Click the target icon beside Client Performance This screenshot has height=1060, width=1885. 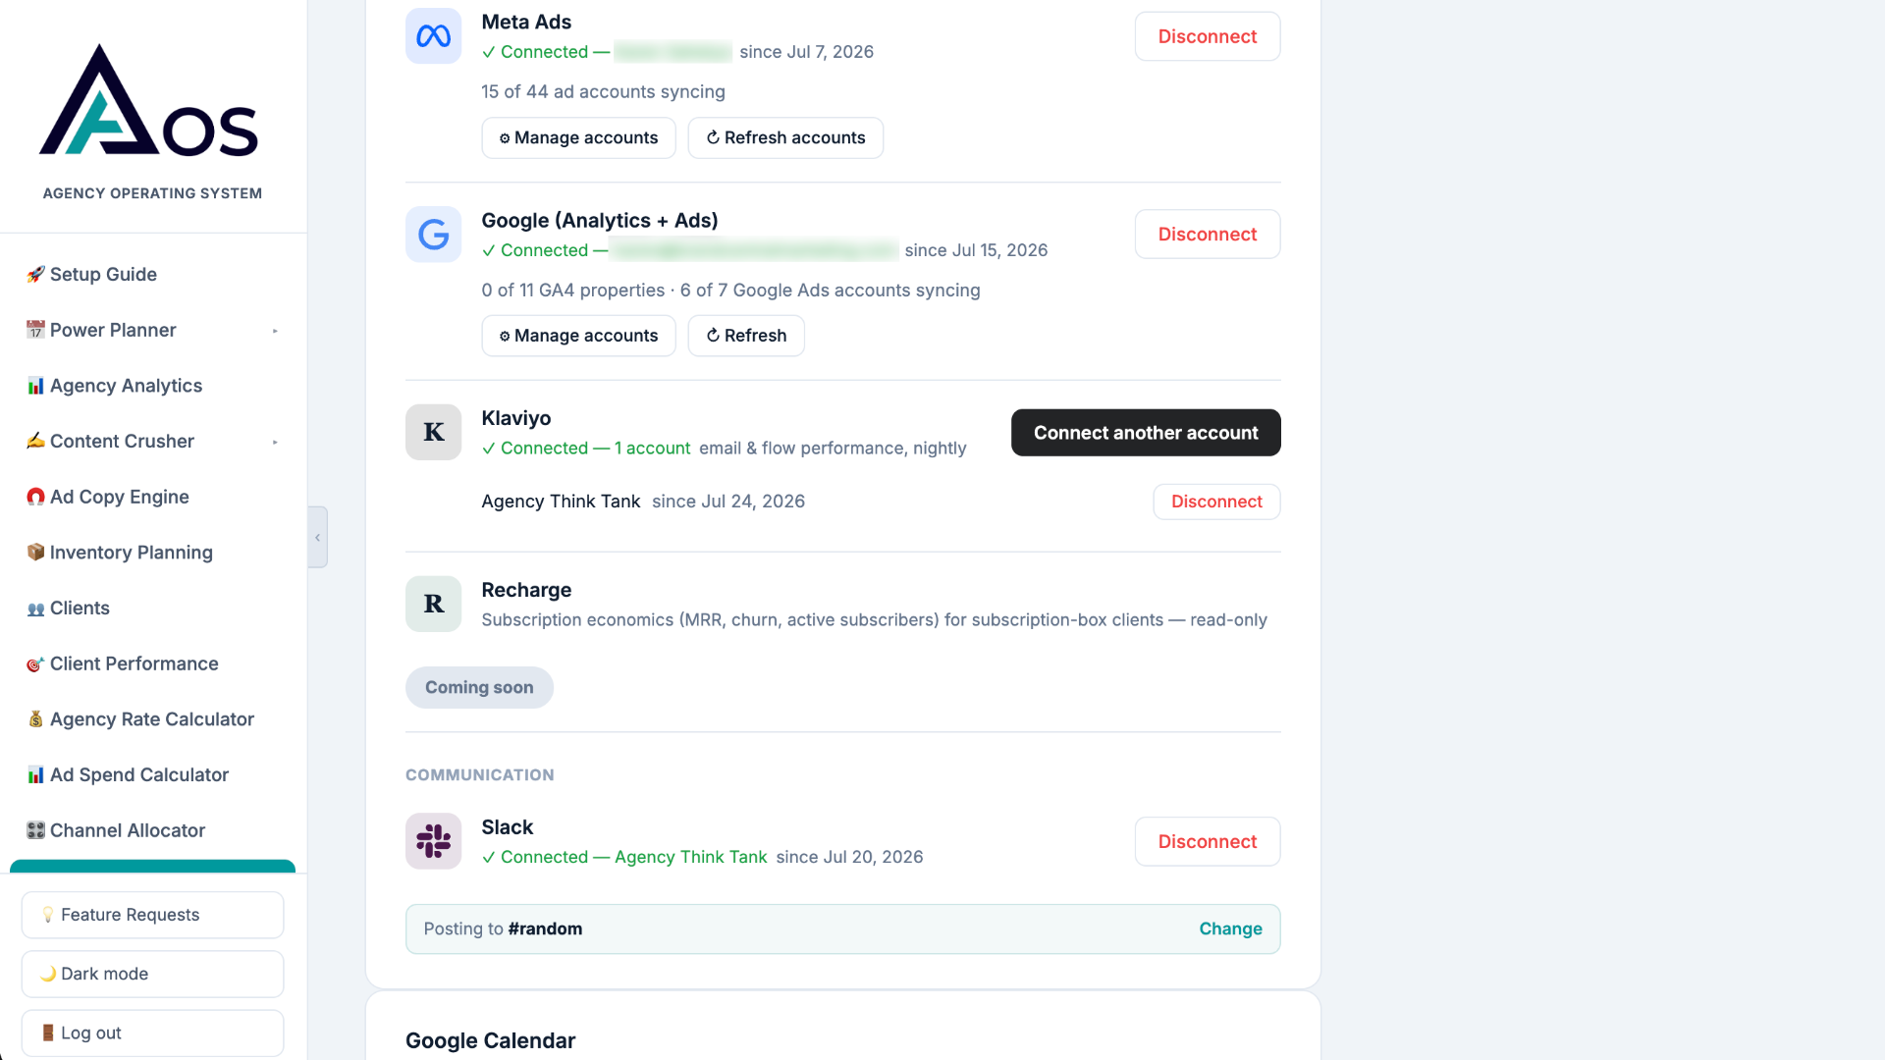click(35, 664)
